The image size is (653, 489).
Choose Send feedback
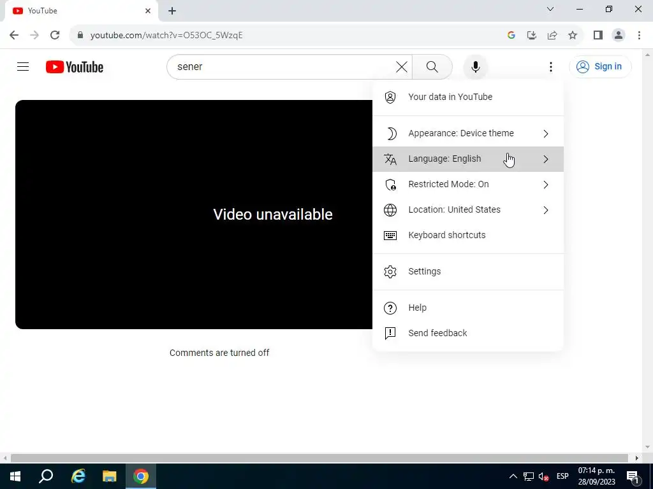tap(468, 333)
